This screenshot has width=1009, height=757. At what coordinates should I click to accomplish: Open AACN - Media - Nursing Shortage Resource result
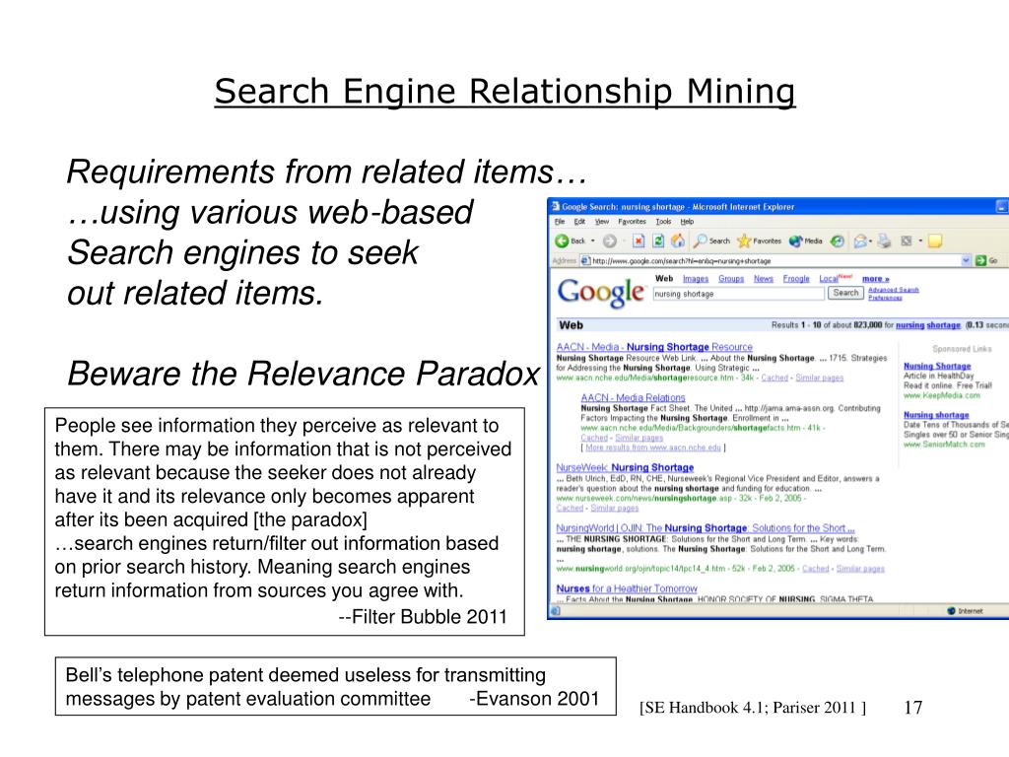[x=654, y=347]
